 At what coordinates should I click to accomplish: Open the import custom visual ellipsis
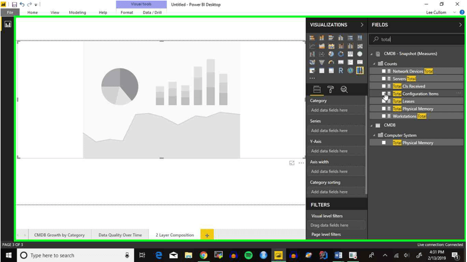(312, 78)
